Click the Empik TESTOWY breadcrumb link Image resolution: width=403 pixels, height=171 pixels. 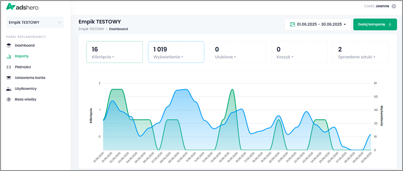pos(91,29)
